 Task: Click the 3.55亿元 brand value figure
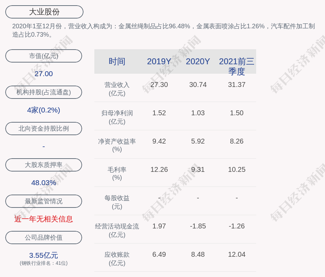pos(44,255)
